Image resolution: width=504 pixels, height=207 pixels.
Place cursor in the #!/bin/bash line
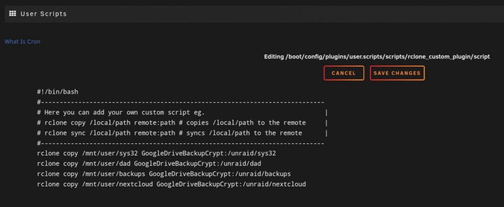pos(57,92)
